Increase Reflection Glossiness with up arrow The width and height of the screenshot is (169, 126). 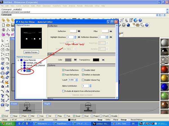coord(107,36)
